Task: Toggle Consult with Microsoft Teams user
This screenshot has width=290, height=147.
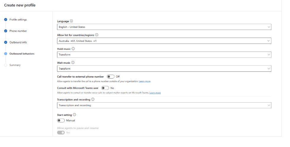Action: tap(105, 88)
